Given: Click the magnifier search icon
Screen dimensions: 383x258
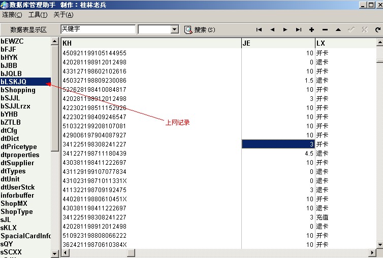Looking at the screenshot, I should click(x=188, y=30).
